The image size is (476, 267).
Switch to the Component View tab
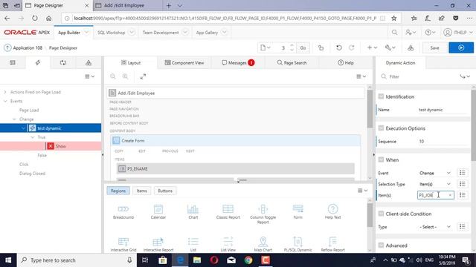coord(184,62)
